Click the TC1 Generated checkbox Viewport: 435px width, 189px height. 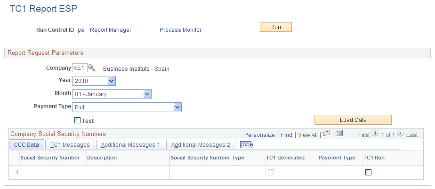pyautogui.click(x=271, y=173)
